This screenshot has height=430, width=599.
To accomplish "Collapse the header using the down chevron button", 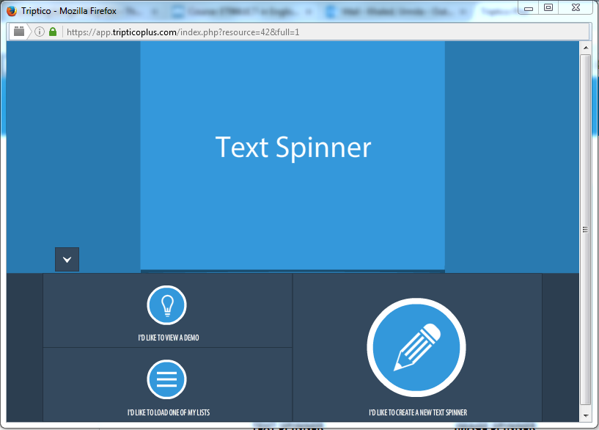I will pos(67,259).
